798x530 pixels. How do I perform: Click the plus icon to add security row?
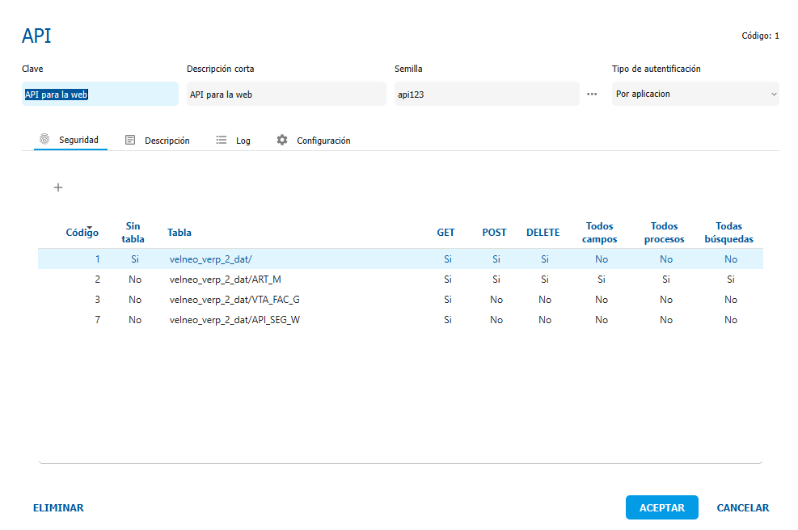[x=58, y=187]
